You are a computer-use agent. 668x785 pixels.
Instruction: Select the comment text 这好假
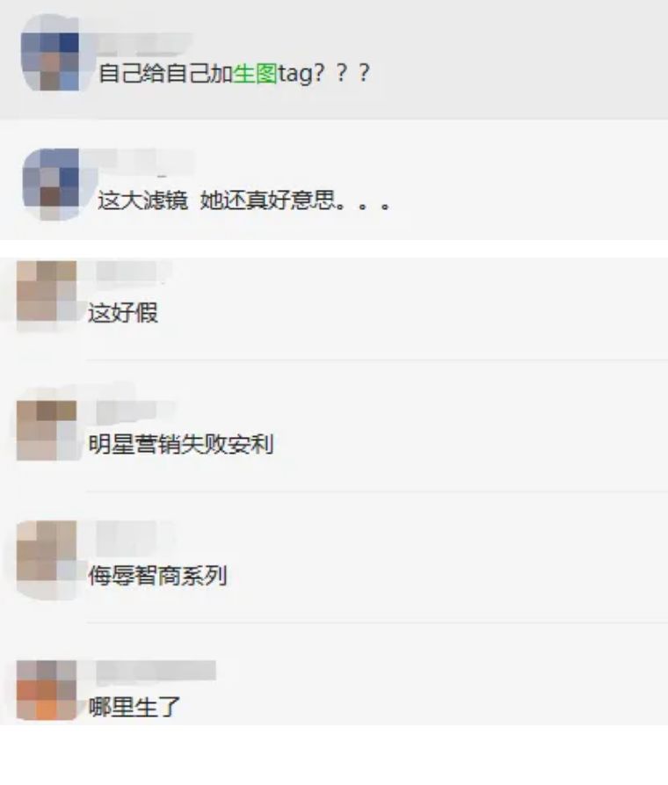[123, 313]
